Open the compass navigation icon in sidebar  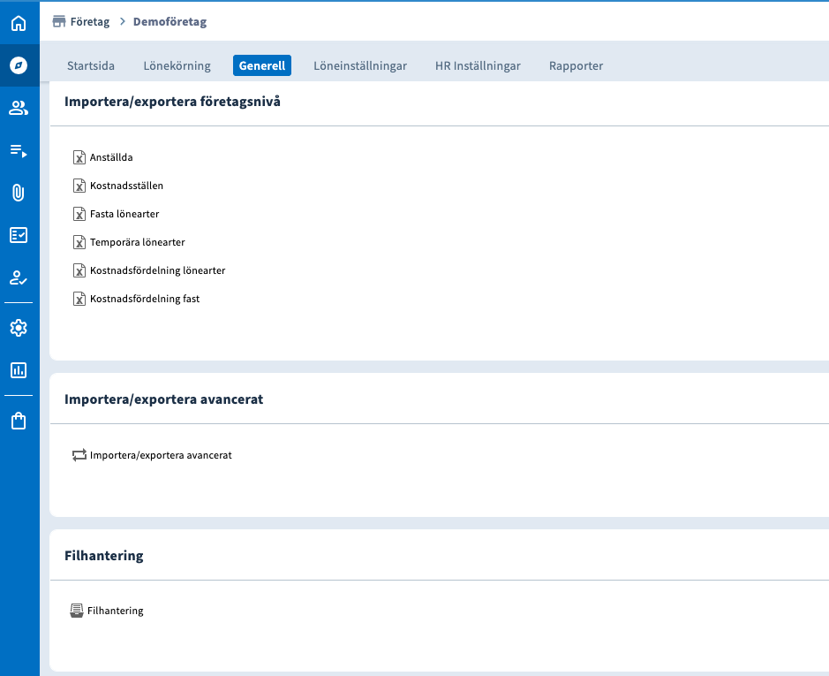(x=19, y=65)
